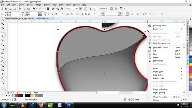Image resolution: width=192 pixels, height=108 pixels.
Task: Click the Import icon in the toolbar
Action: pyautogui.click(x=53, y=9)
